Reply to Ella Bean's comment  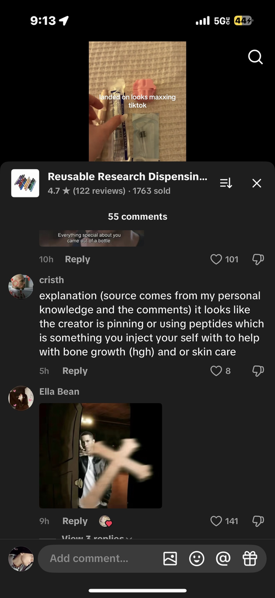75,521
